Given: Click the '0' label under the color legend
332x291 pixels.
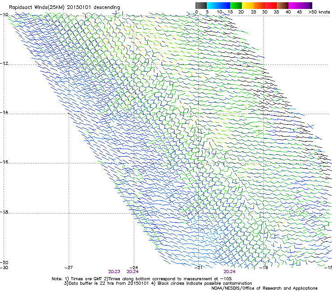Looking at the screenshot, I should [x=197, y=12].
